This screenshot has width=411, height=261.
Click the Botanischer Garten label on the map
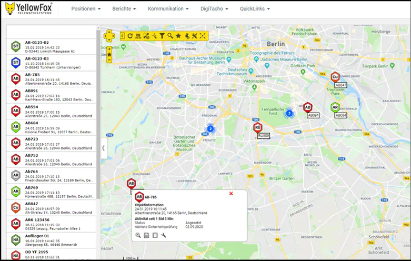(184, 143)
